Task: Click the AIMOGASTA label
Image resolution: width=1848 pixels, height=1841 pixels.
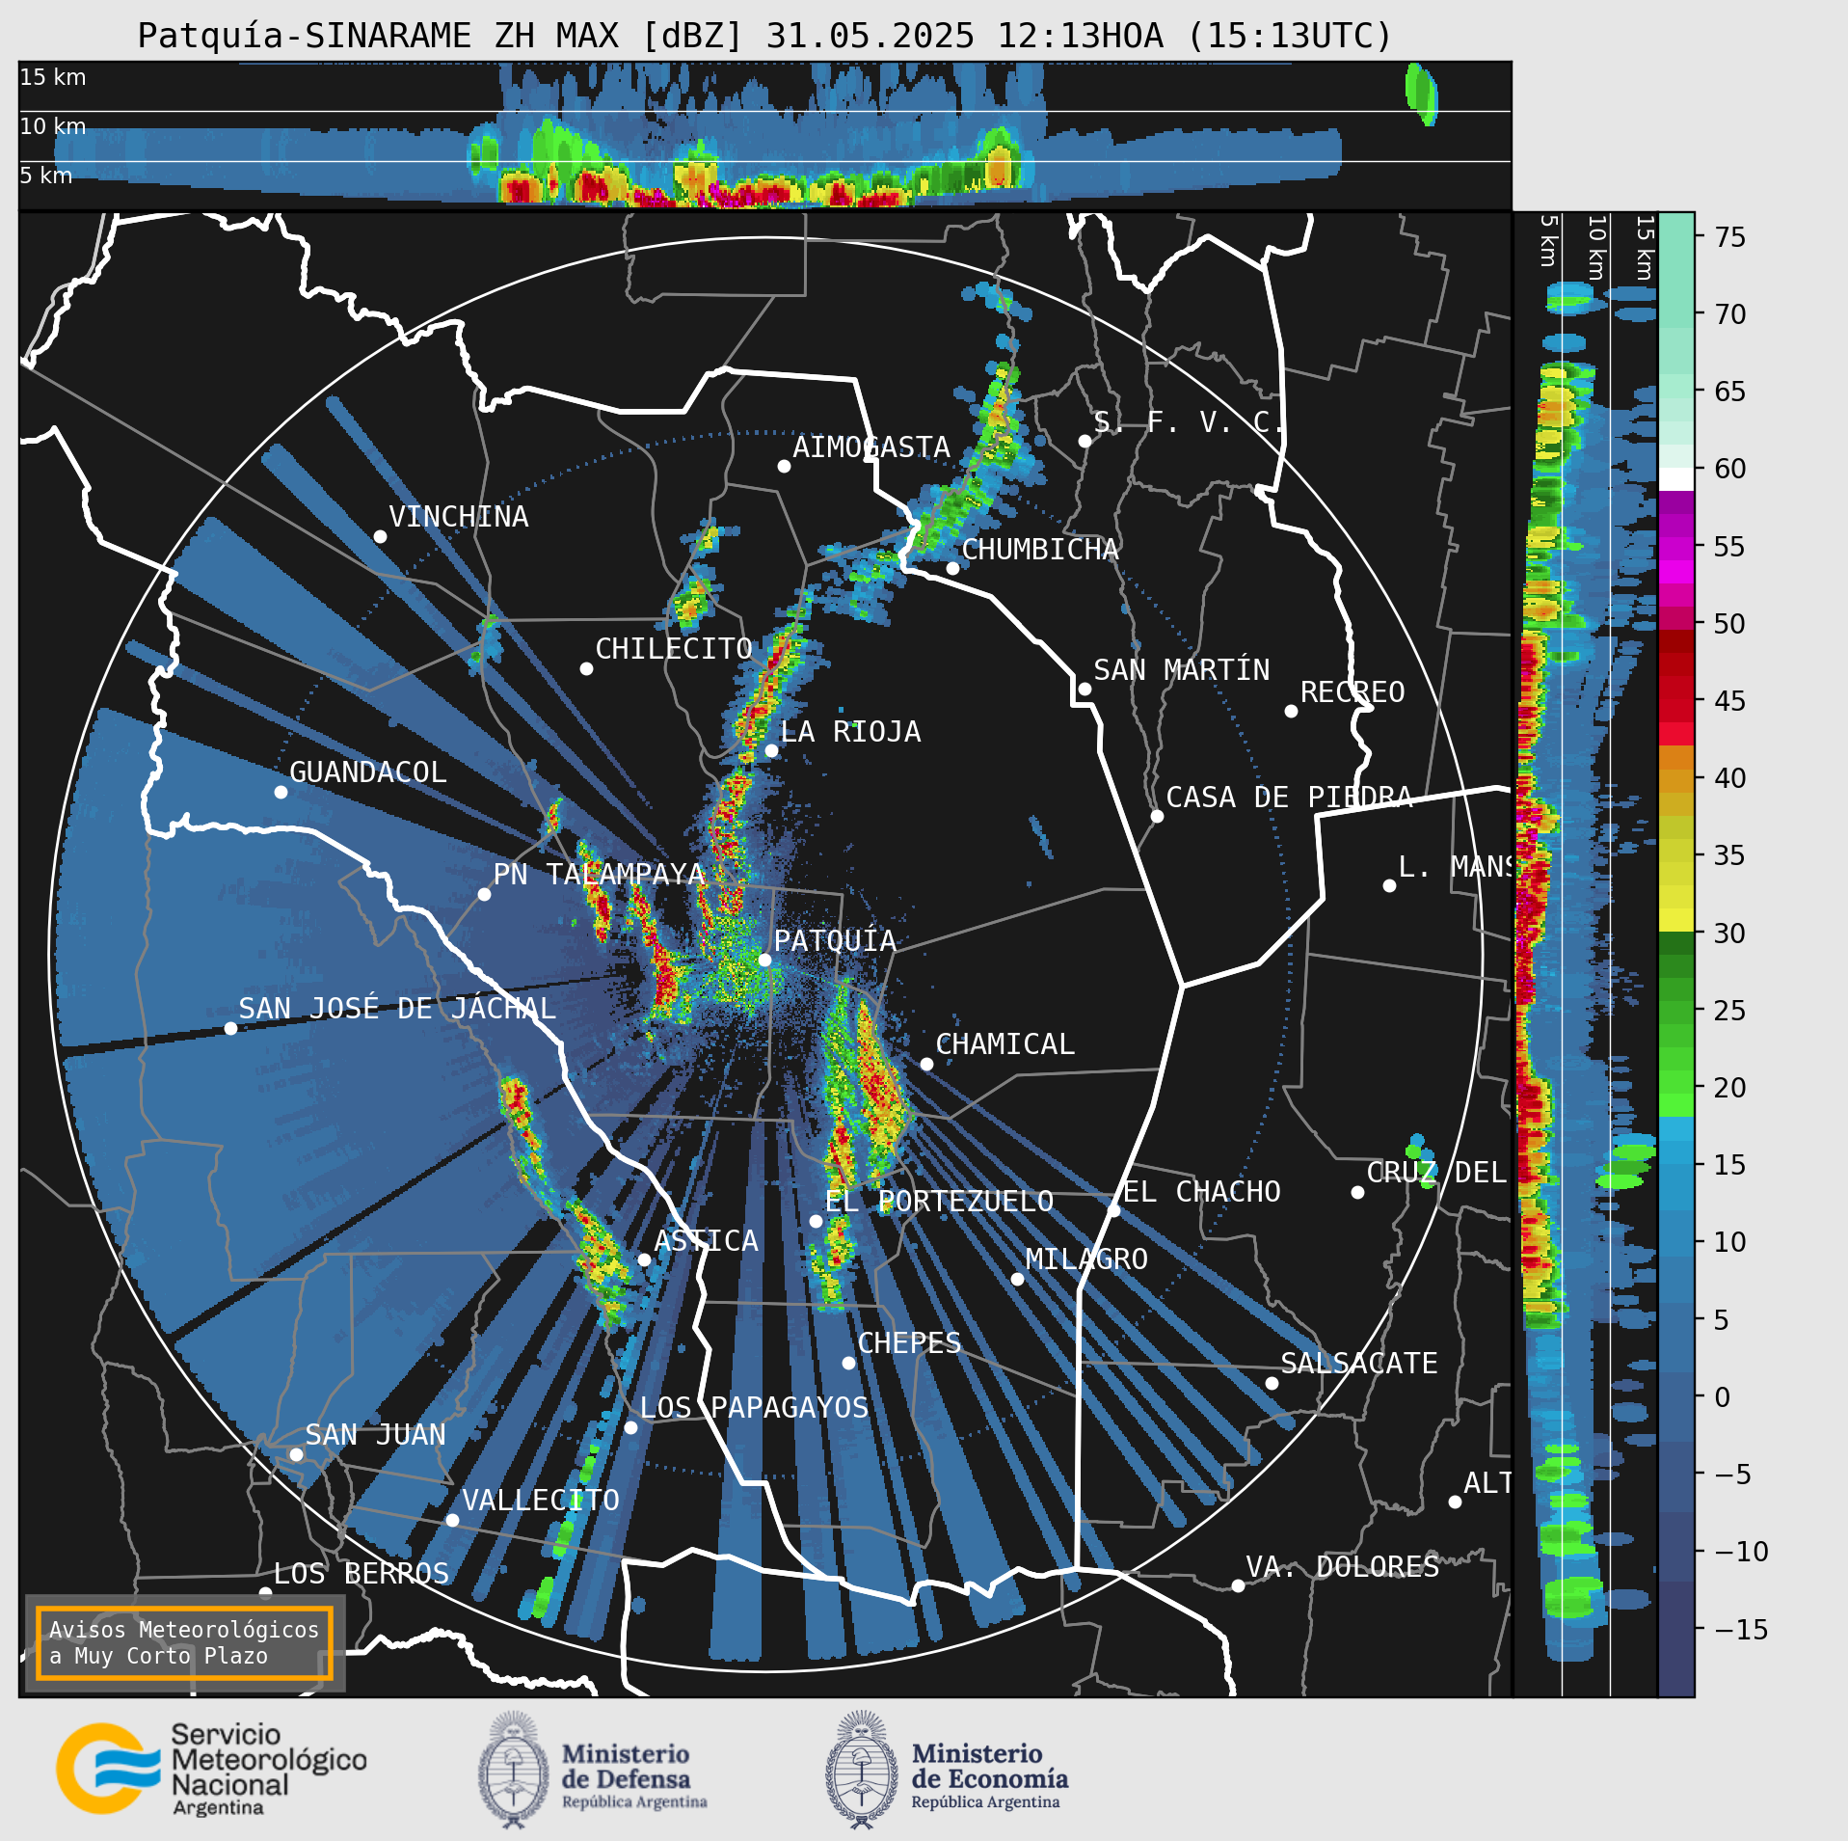Action: [871, 447]
